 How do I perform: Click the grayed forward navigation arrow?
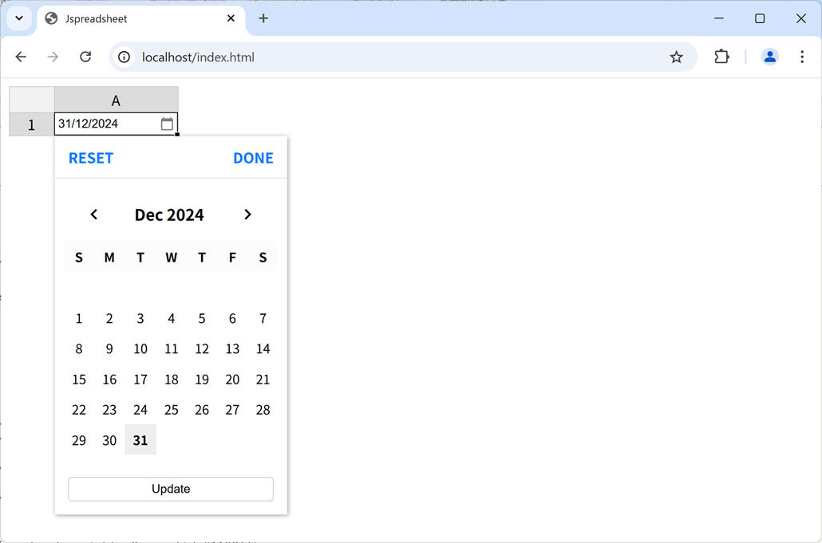pos(53,57)
